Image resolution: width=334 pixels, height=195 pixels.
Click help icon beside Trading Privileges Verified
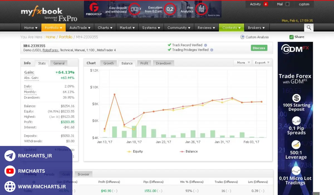tap(212, 50)
